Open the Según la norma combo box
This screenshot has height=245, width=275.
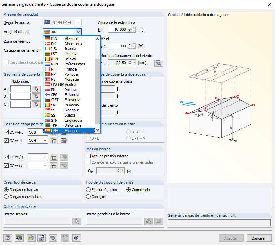[x=62, y=22]
